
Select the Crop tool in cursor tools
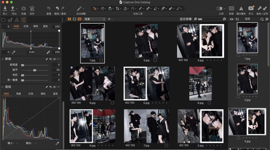pyautogui.click(x=117, y=9)
